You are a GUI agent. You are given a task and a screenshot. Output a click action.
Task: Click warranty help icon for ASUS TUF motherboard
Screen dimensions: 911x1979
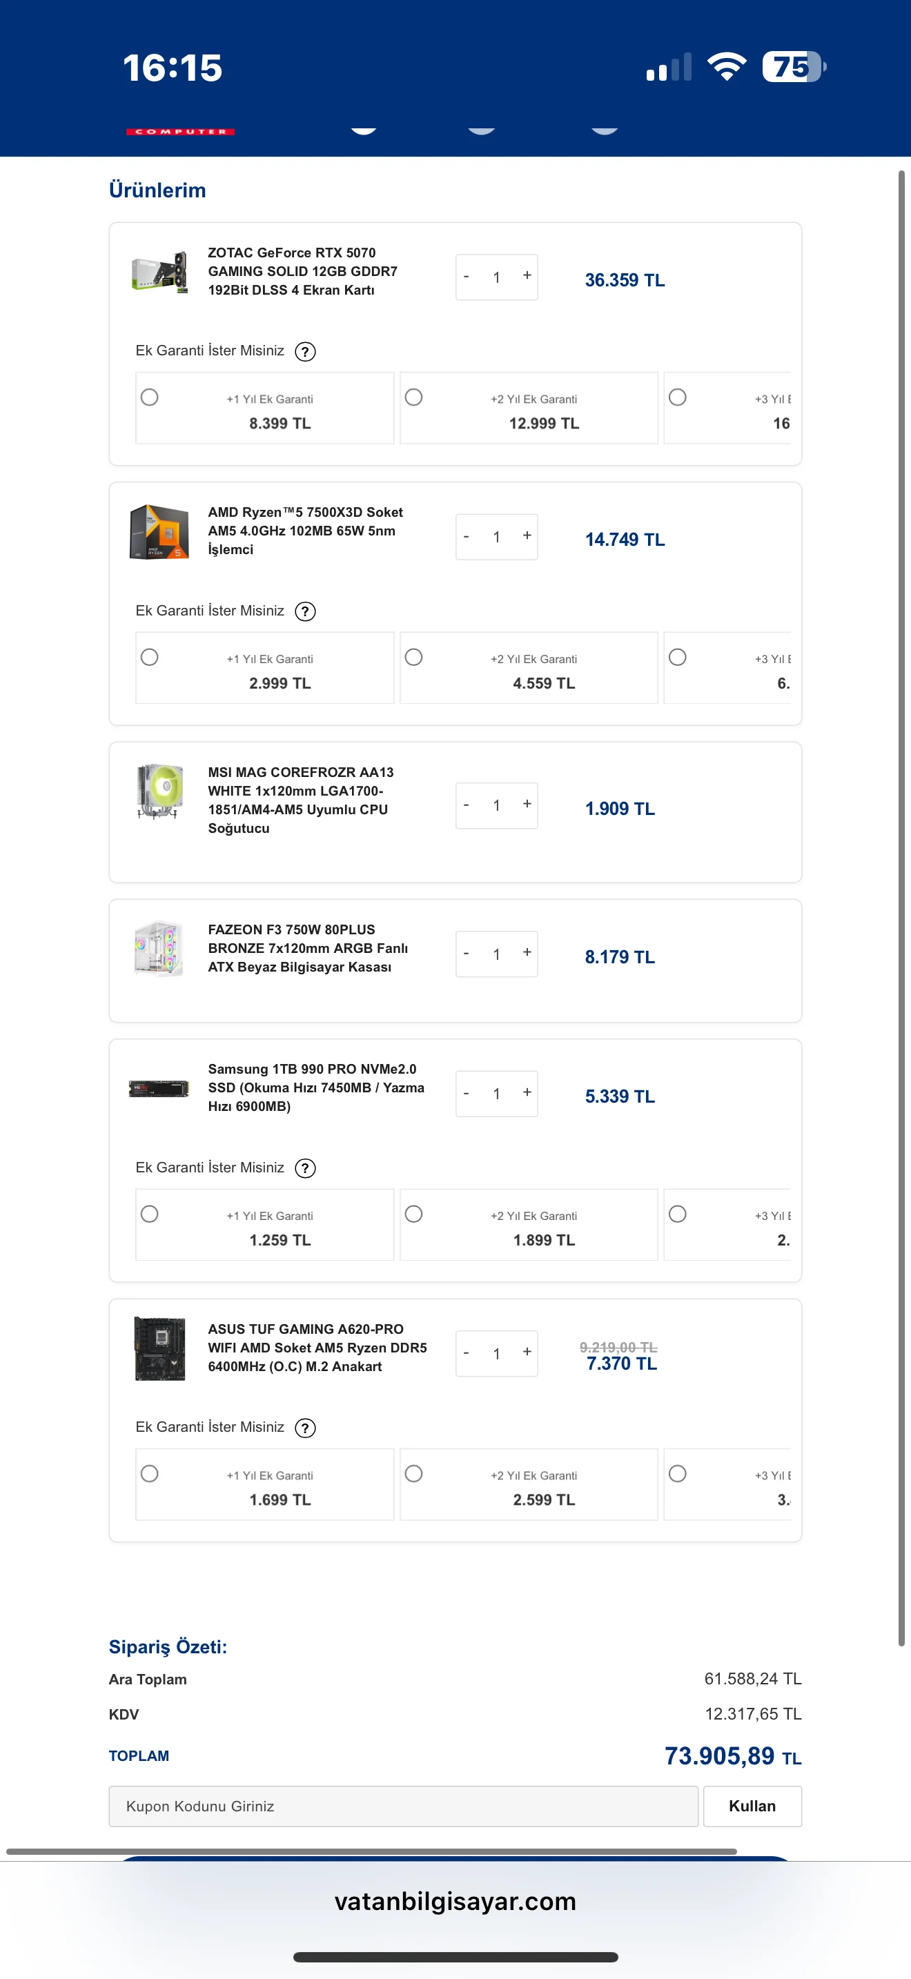tap(305, 1428)
